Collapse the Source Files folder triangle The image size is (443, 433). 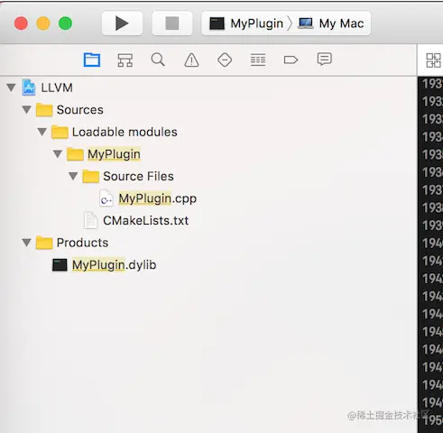click(73, 176)
